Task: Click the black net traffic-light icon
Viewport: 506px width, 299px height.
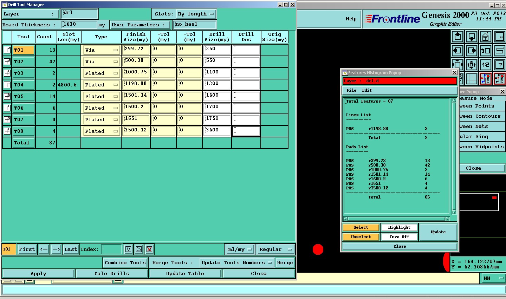Action: point(499,79)
